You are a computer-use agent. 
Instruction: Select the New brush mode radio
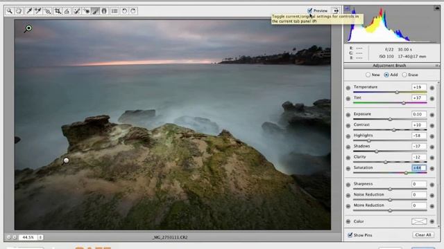pyautogui.click(x=368, y=75)
